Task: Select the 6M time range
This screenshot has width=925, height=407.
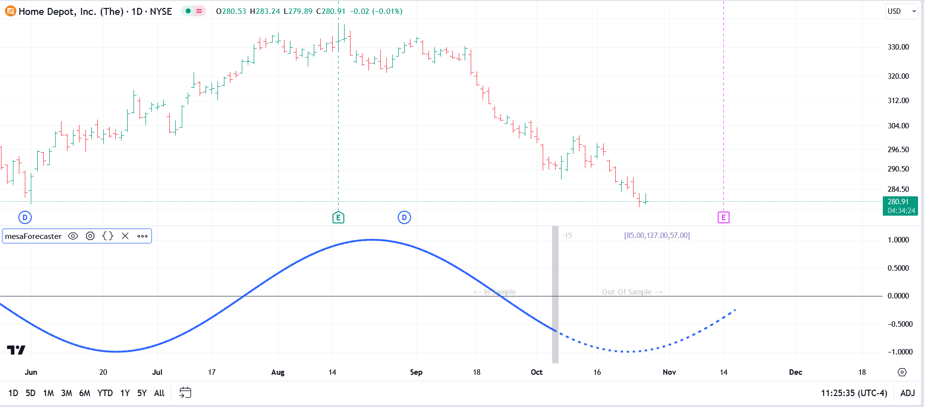Action: 85,393
